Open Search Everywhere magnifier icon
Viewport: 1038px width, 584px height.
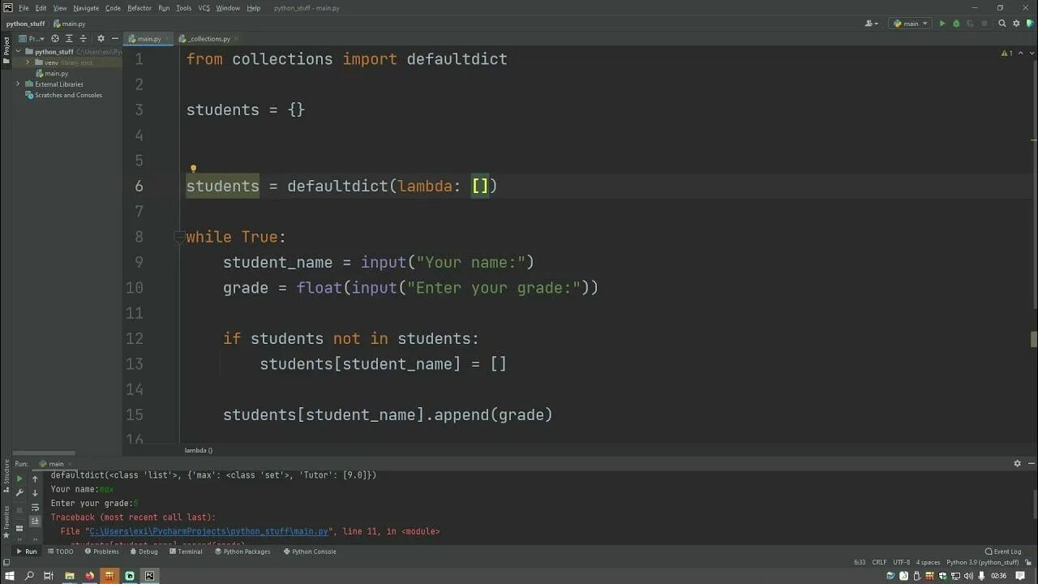[x=1002, y=24]
